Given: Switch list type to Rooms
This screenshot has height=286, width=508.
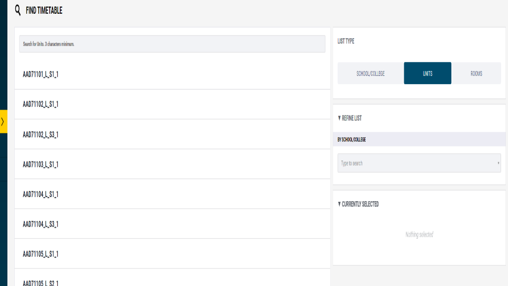Looking at the screenshot, I should click(476, 73).
